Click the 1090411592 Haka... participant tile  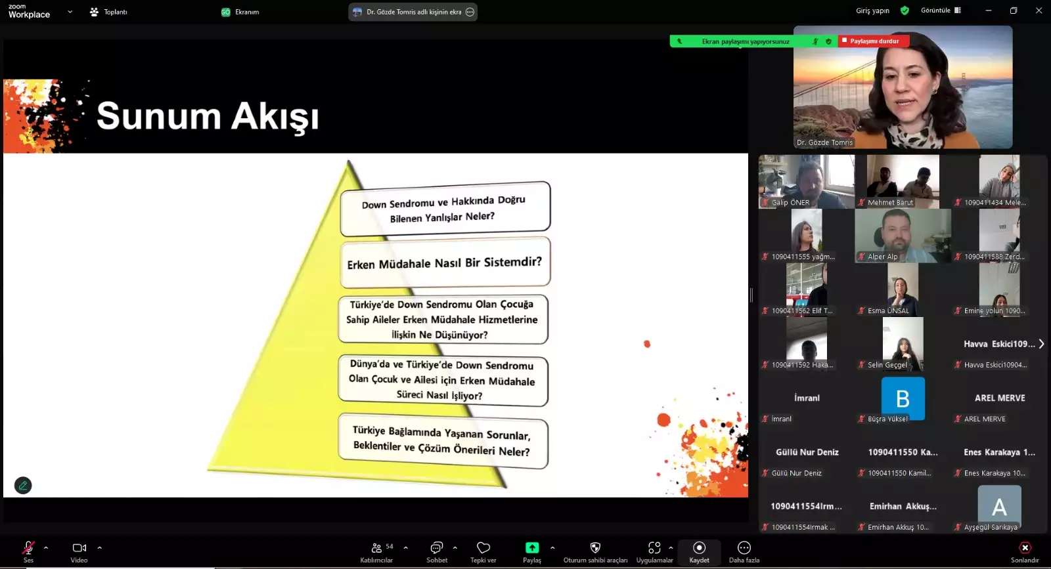[x=807, y=344]
